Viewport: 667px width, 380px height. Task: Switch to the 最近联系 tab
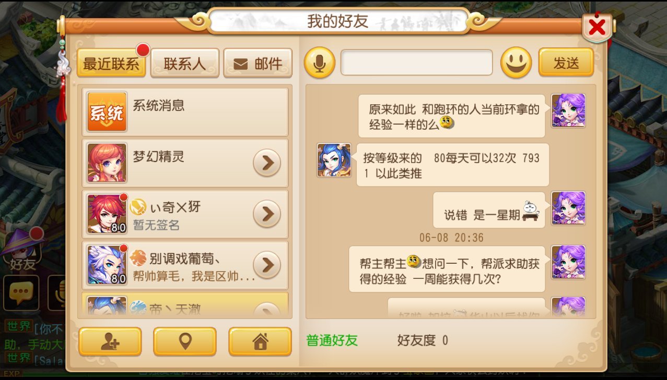pyautogui.click(x=111, y=63)
